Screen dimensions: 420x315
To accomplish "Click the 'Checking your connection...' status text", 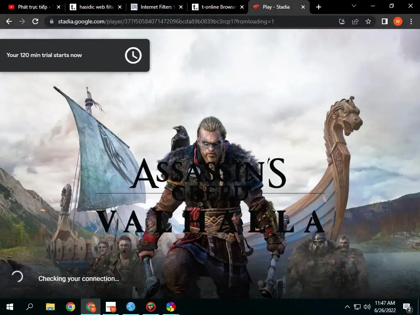I will coord(78,278).
